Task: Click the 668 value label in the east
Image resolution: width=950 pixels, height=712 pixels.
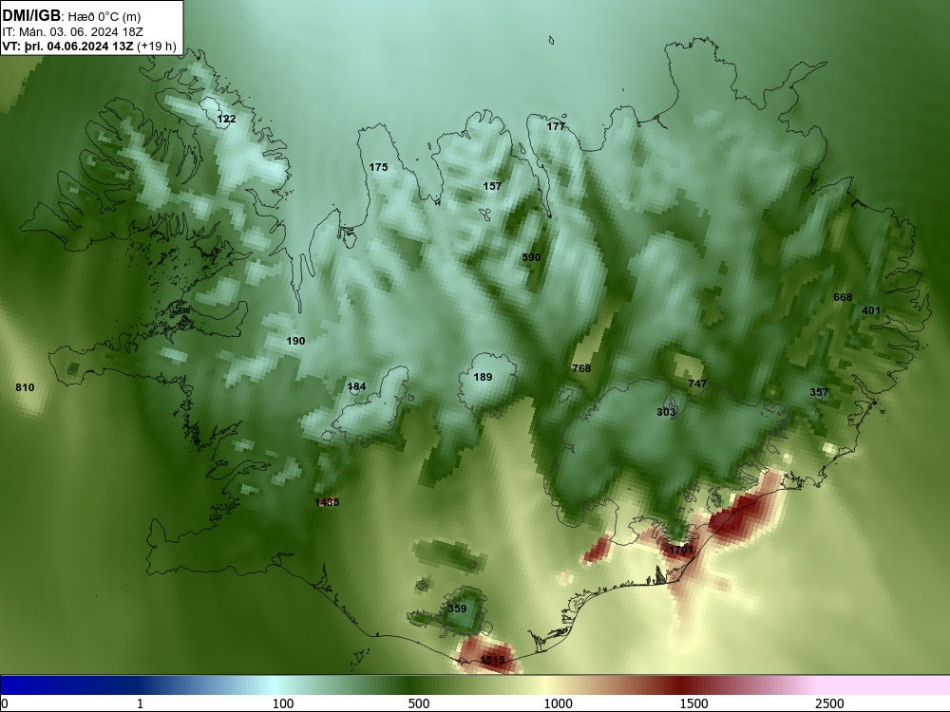Action: pos(843,297)
